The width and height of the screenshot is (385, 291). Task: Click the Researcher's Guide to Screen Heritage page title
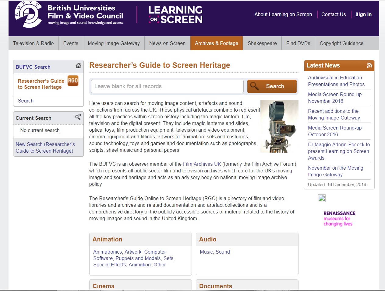(160, 65)
